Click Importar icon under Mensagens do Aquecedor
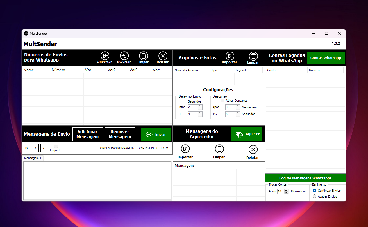 tap(185, 149)
